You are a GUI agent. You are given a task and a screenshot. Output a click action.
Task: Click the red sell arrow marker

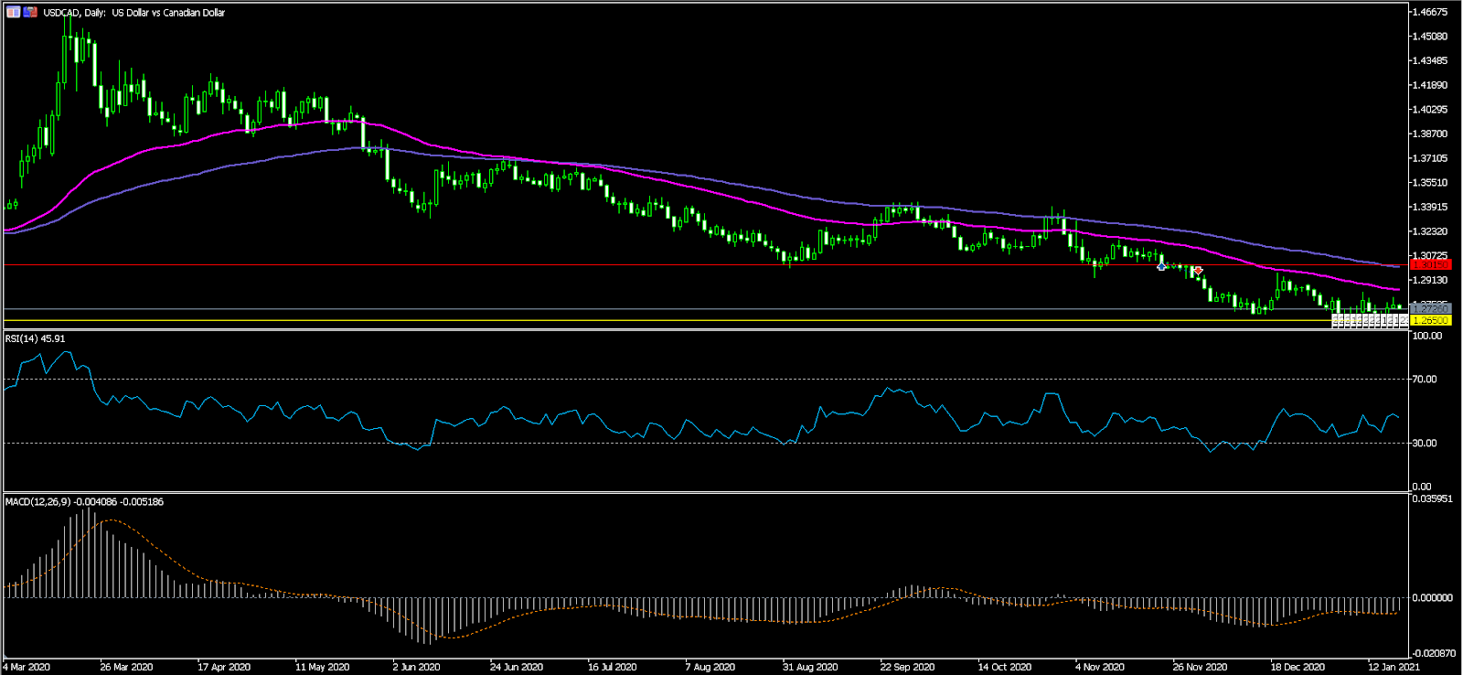coord(1198,271)
